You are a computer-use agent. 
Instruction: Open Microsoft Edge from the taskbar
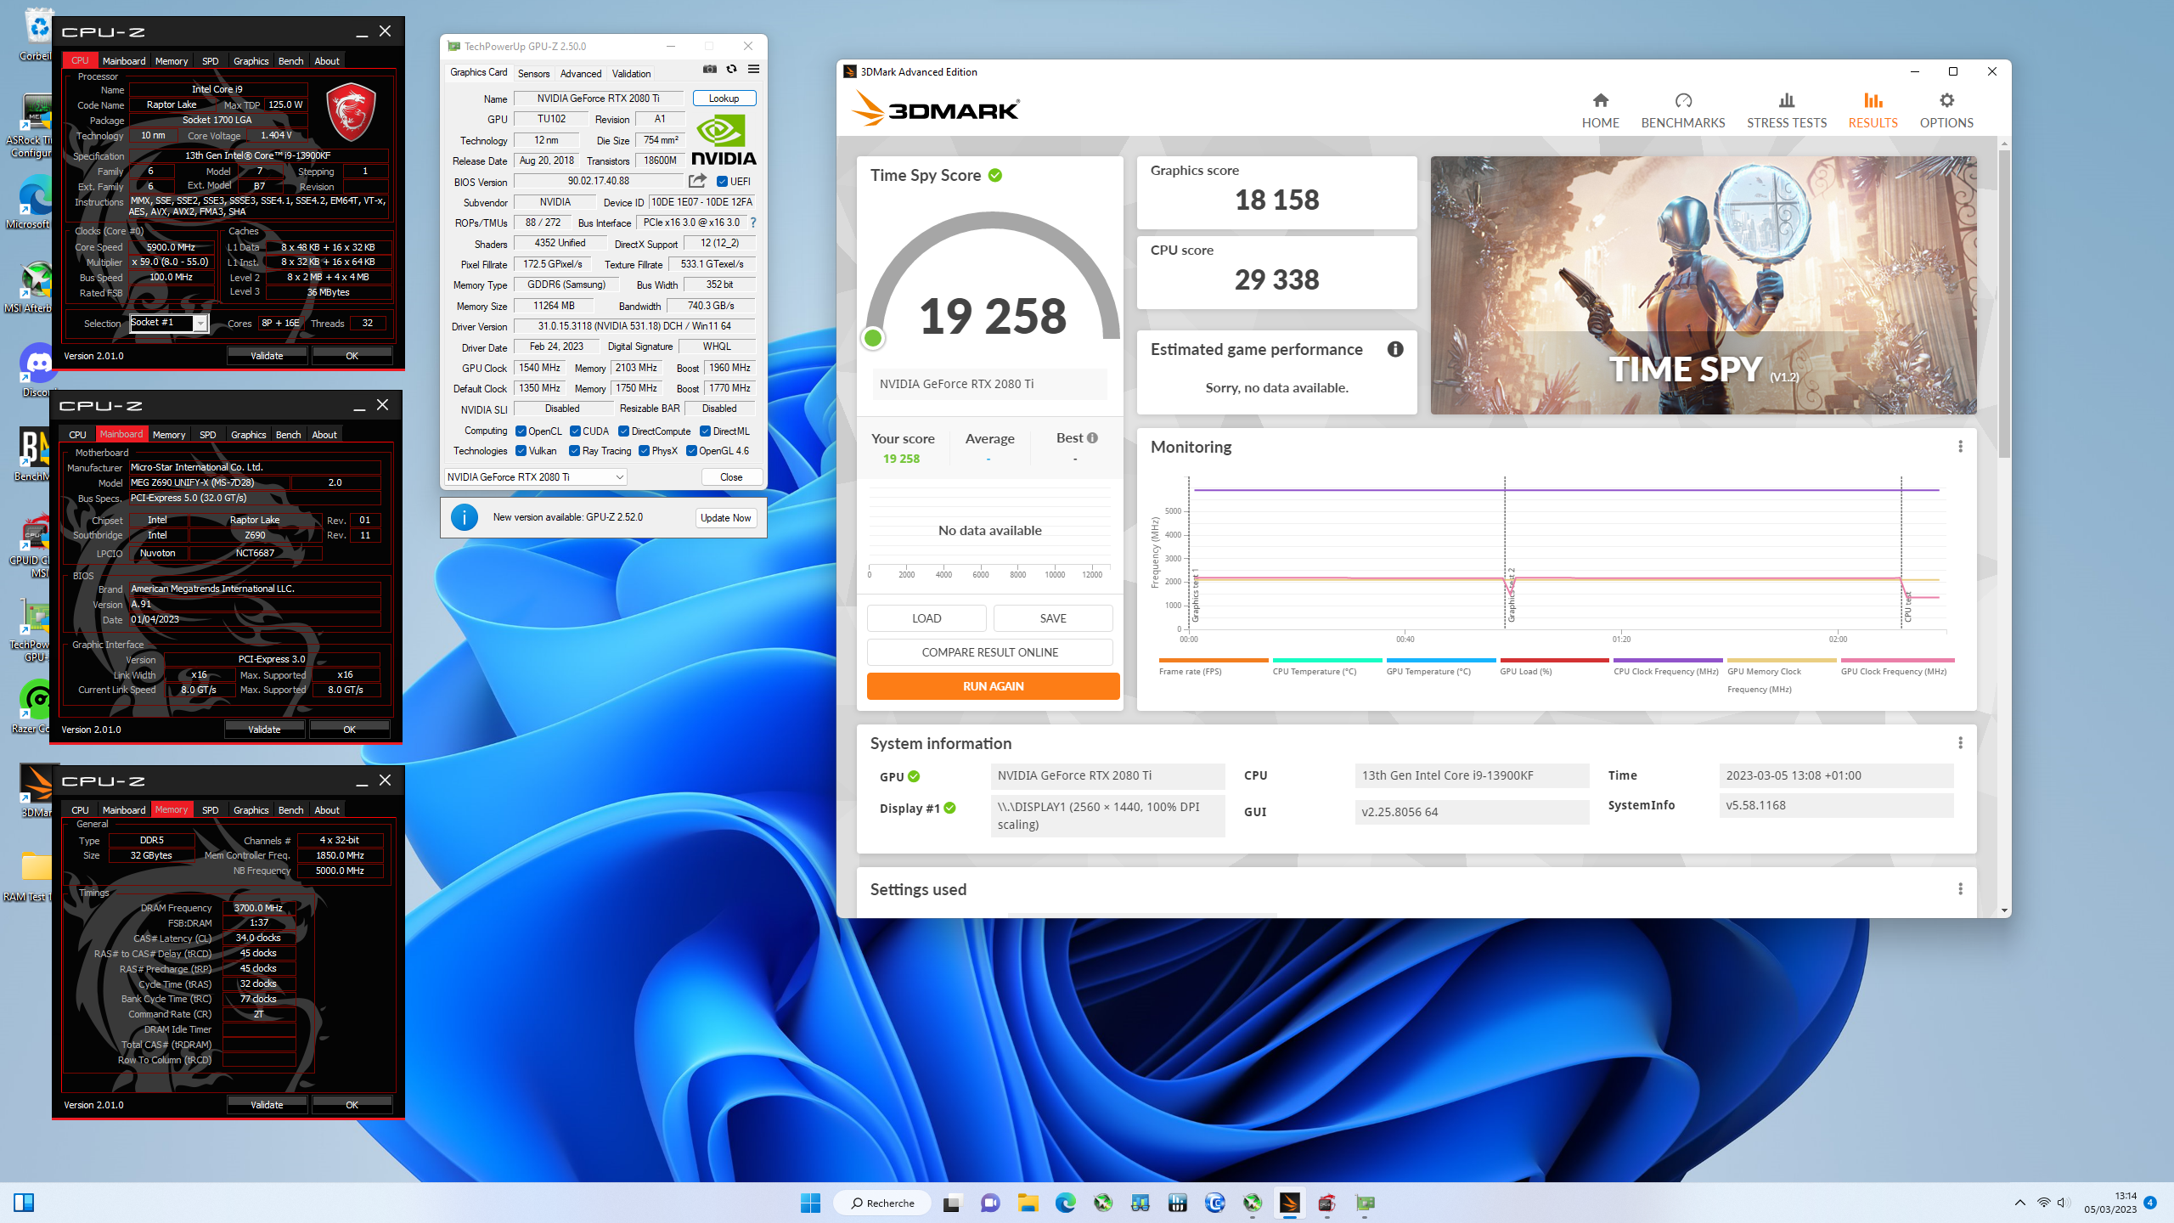coord(1066,1203)
